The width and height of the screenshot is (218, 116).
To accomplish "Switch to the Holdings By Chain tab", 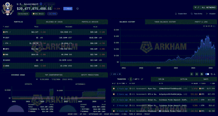I will point(54,22).
